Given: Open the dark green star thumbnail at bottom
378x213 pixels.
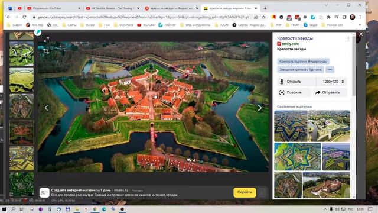Looking at the screenshot, I should (21, 184).
